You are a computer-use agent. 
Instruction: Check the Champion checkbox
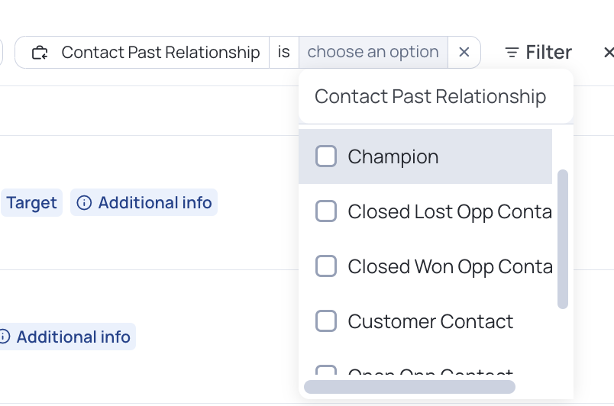coord(326,156)
